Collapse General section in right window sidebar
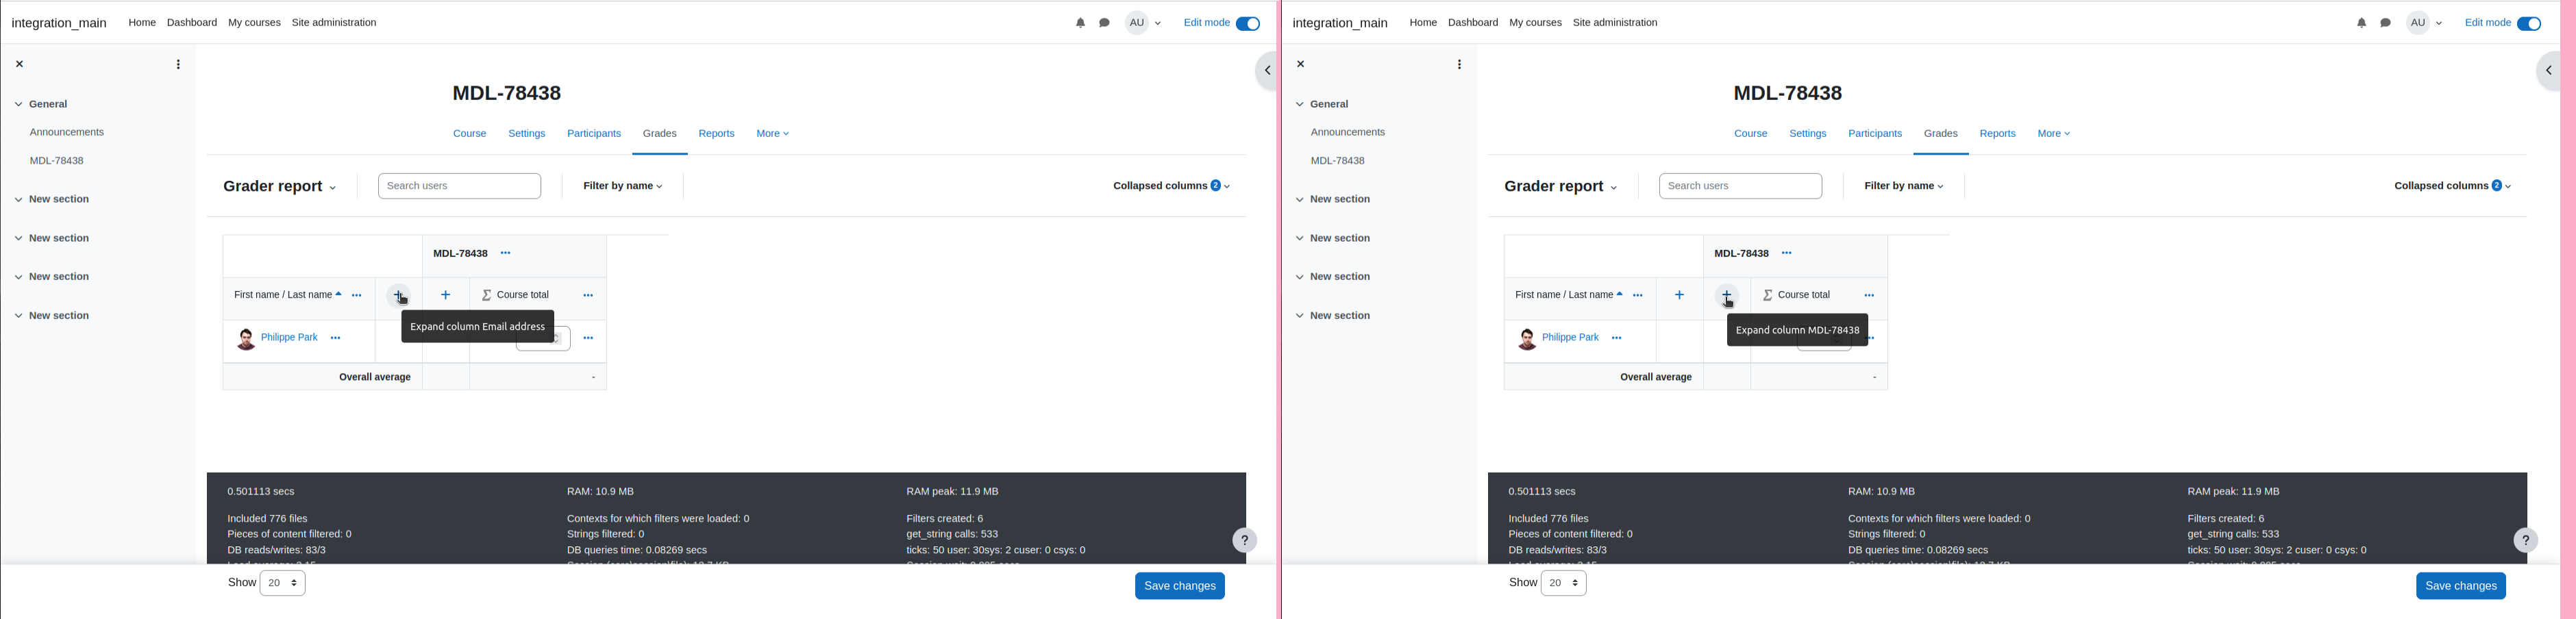 [1300, 104]
